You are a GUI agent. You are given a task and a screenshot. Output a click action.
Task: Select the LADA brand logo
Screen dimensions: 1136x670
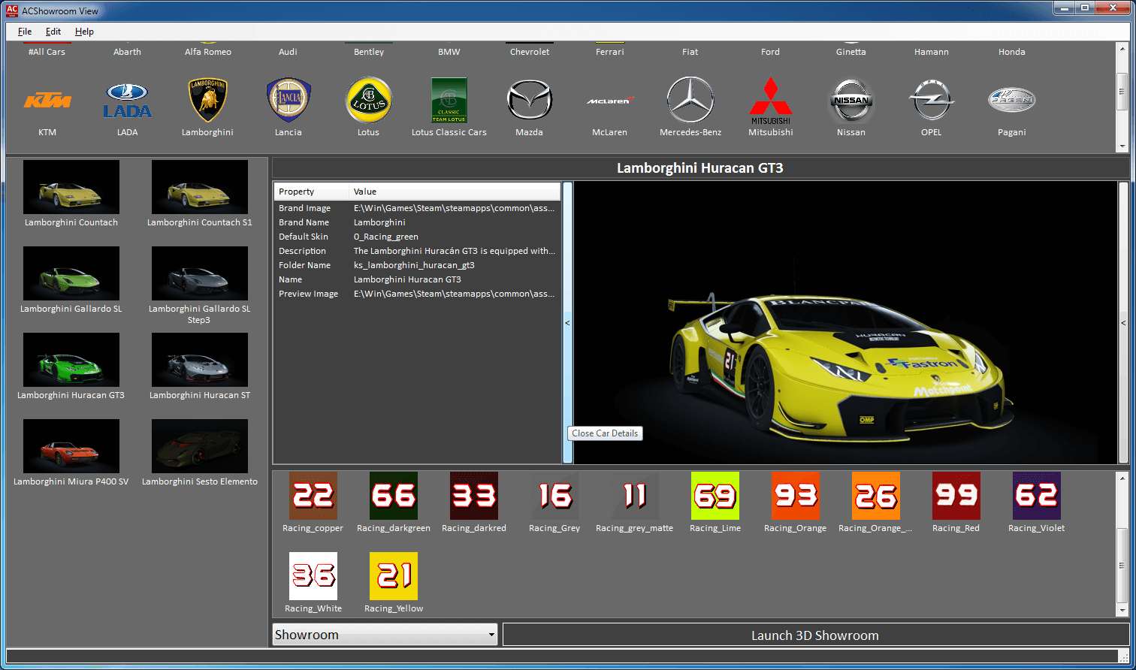(128, 101)
